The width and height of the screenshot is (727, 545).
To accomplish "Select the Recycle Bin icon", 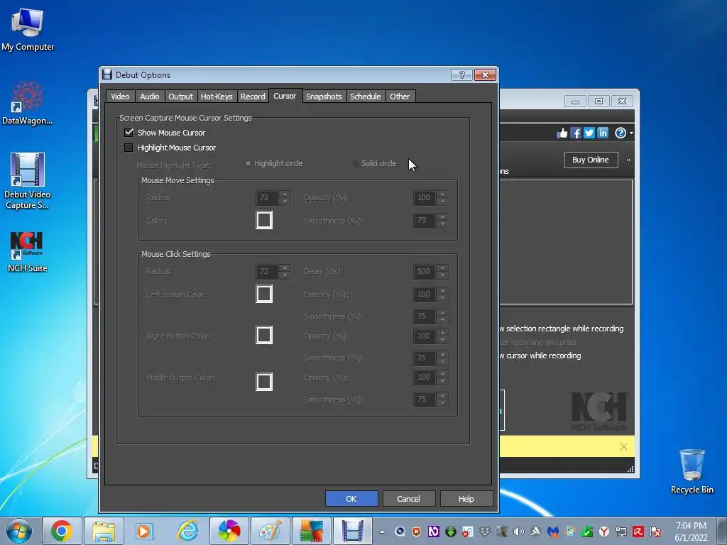I will [x=692, y=471].
